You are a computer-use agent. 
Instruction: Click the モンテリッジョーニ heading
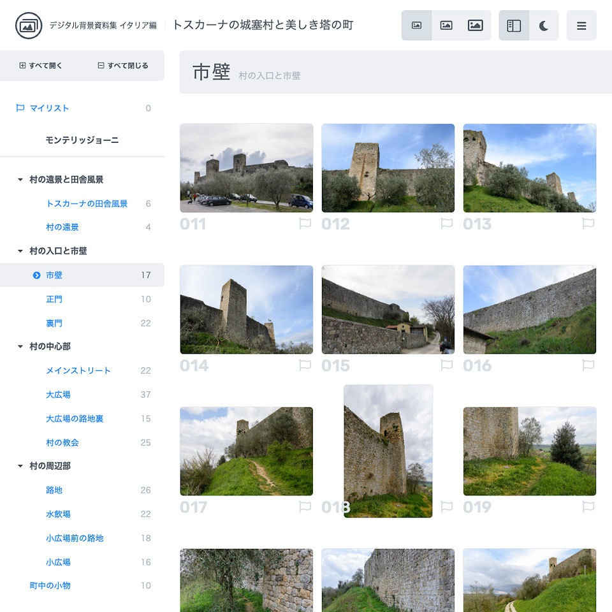[x=82, y=140]
